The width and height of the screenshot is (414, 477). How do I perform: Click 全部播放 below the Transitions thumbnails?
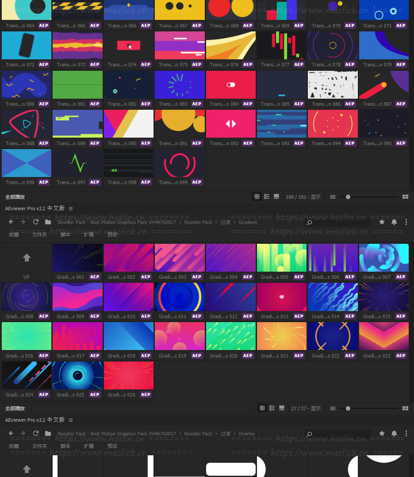(15, 197)
